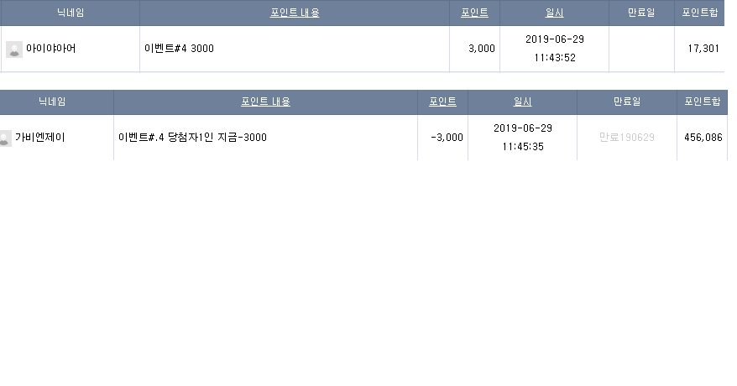The width and height of the screenshot is (737, 386).
Task: Sort the second table by 포인트 내용
Action: point(265,102)
